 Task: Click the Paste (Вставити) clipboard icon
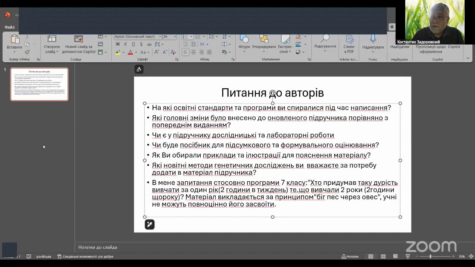pyautogui.click(x=14, y=39)
